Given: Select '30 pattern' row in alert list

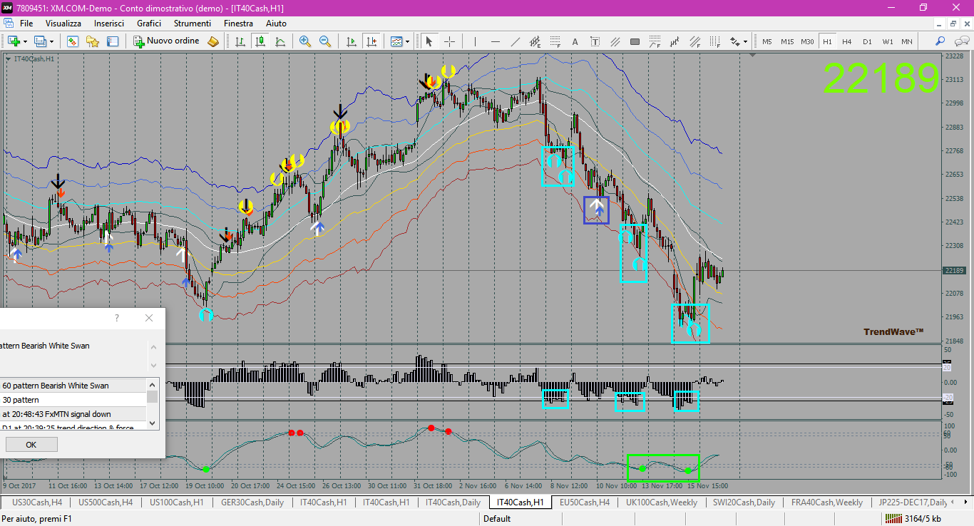Looking at the screenshot, I should [x=73, y=400].
